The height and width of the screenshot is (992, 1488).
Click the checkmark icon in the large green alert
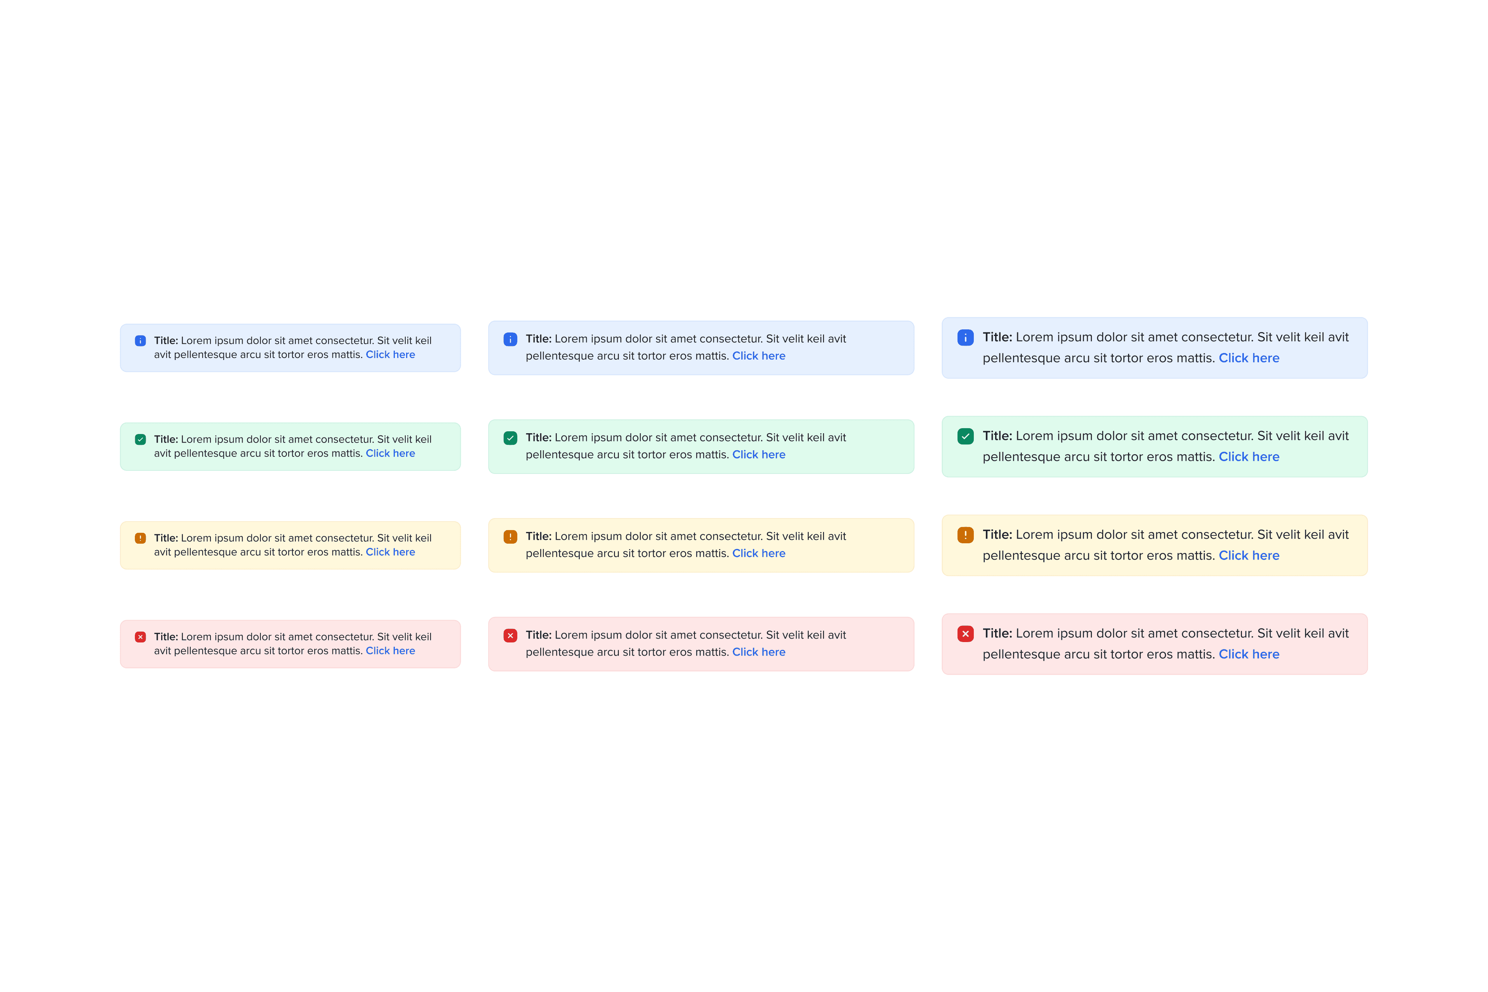coord(965,437)
